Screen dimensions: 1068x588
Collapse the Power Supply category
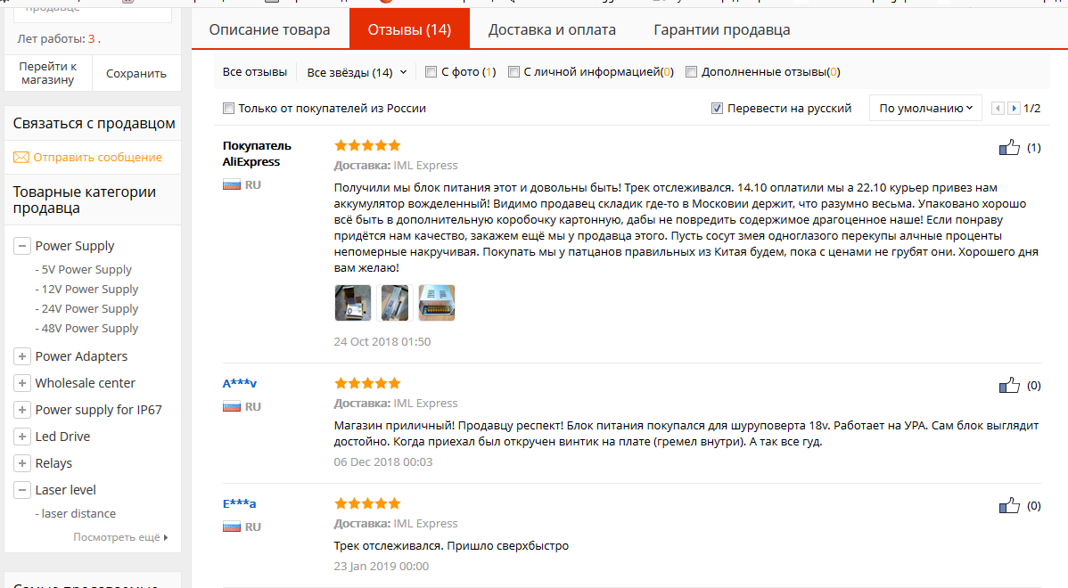[21, 247]
